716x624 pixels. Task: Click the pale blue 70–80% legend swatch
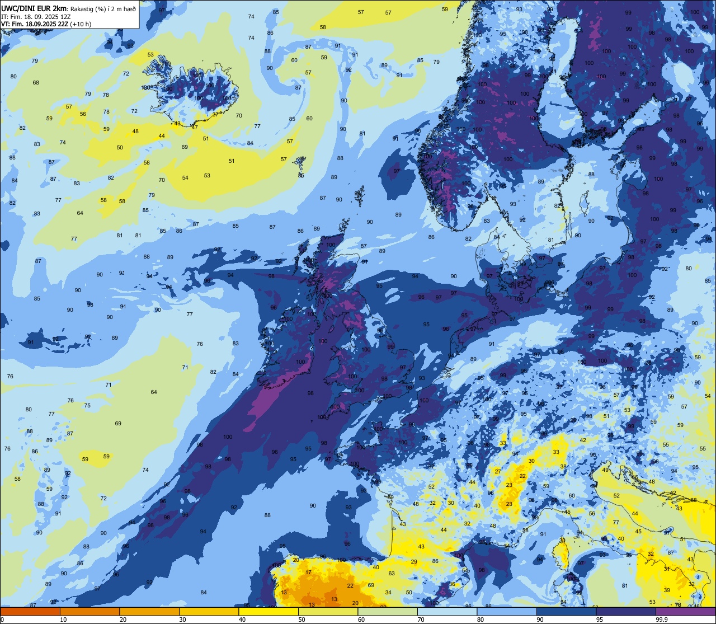[447, 611]
